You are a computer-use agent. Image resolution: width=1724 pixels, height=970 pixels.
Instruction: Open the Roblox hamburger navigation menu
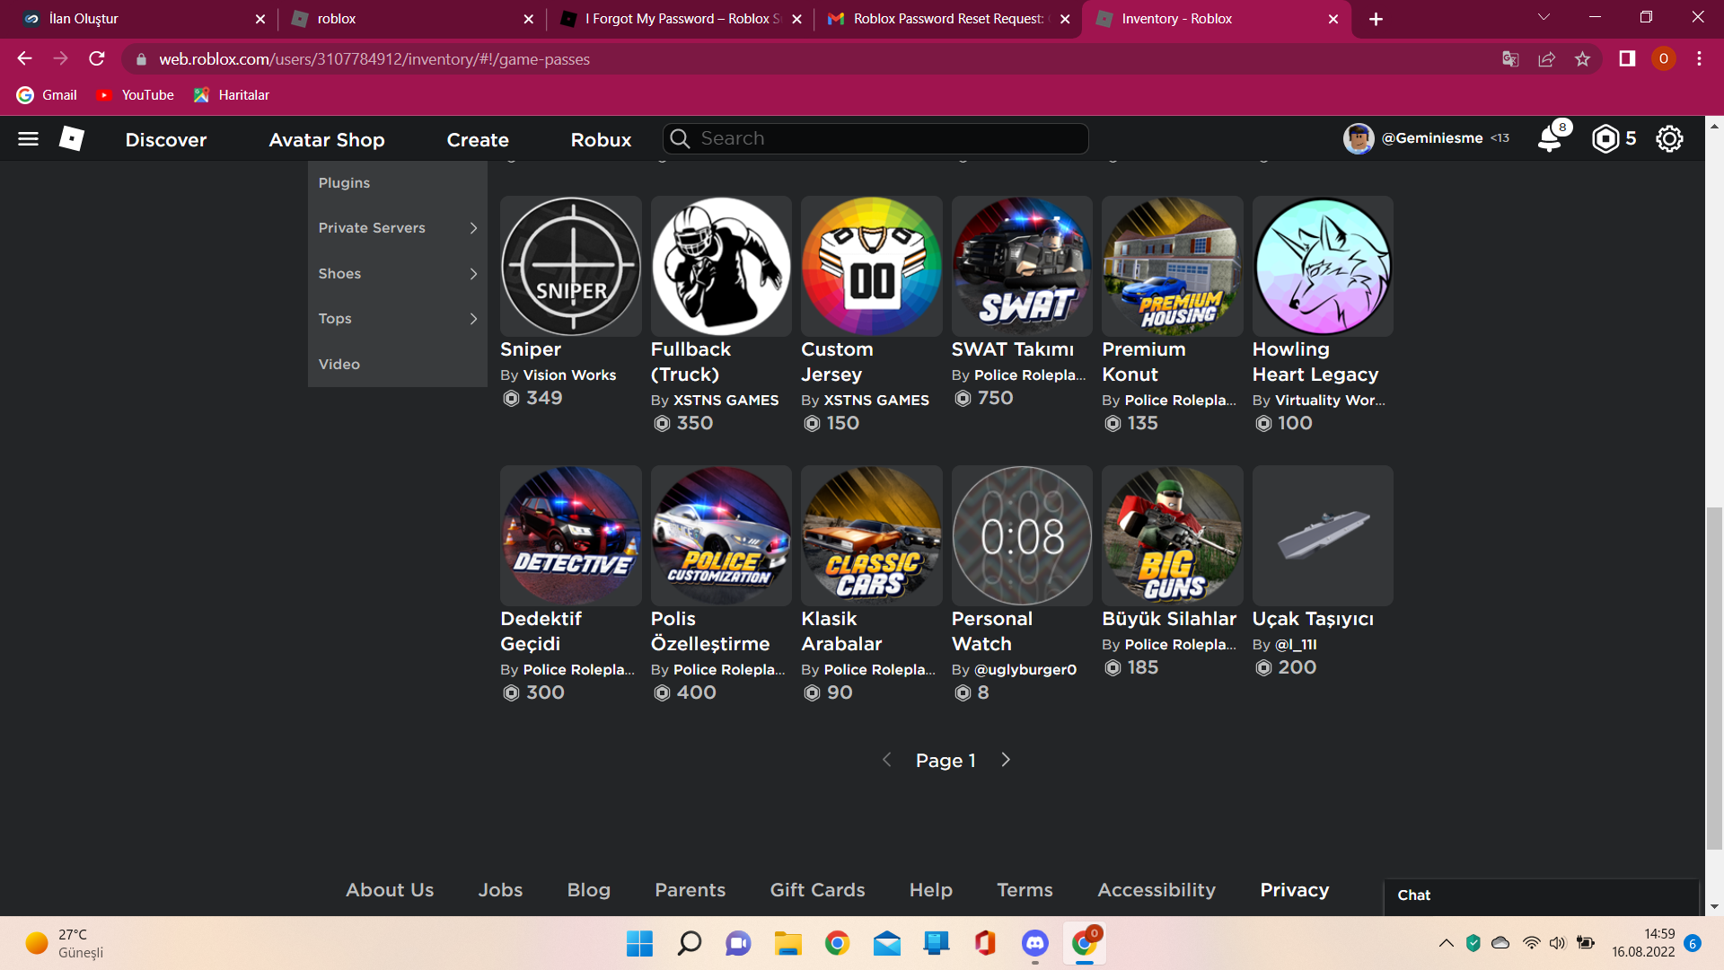point(28,139)
